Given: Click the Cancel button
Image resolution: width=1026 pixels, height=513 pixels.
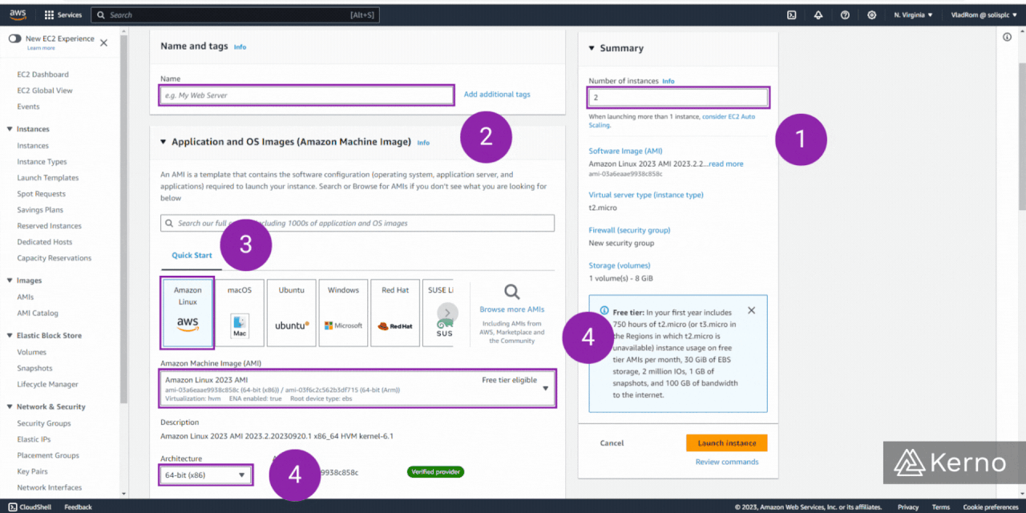Looking at the screenshot, I should click(612, 443).
